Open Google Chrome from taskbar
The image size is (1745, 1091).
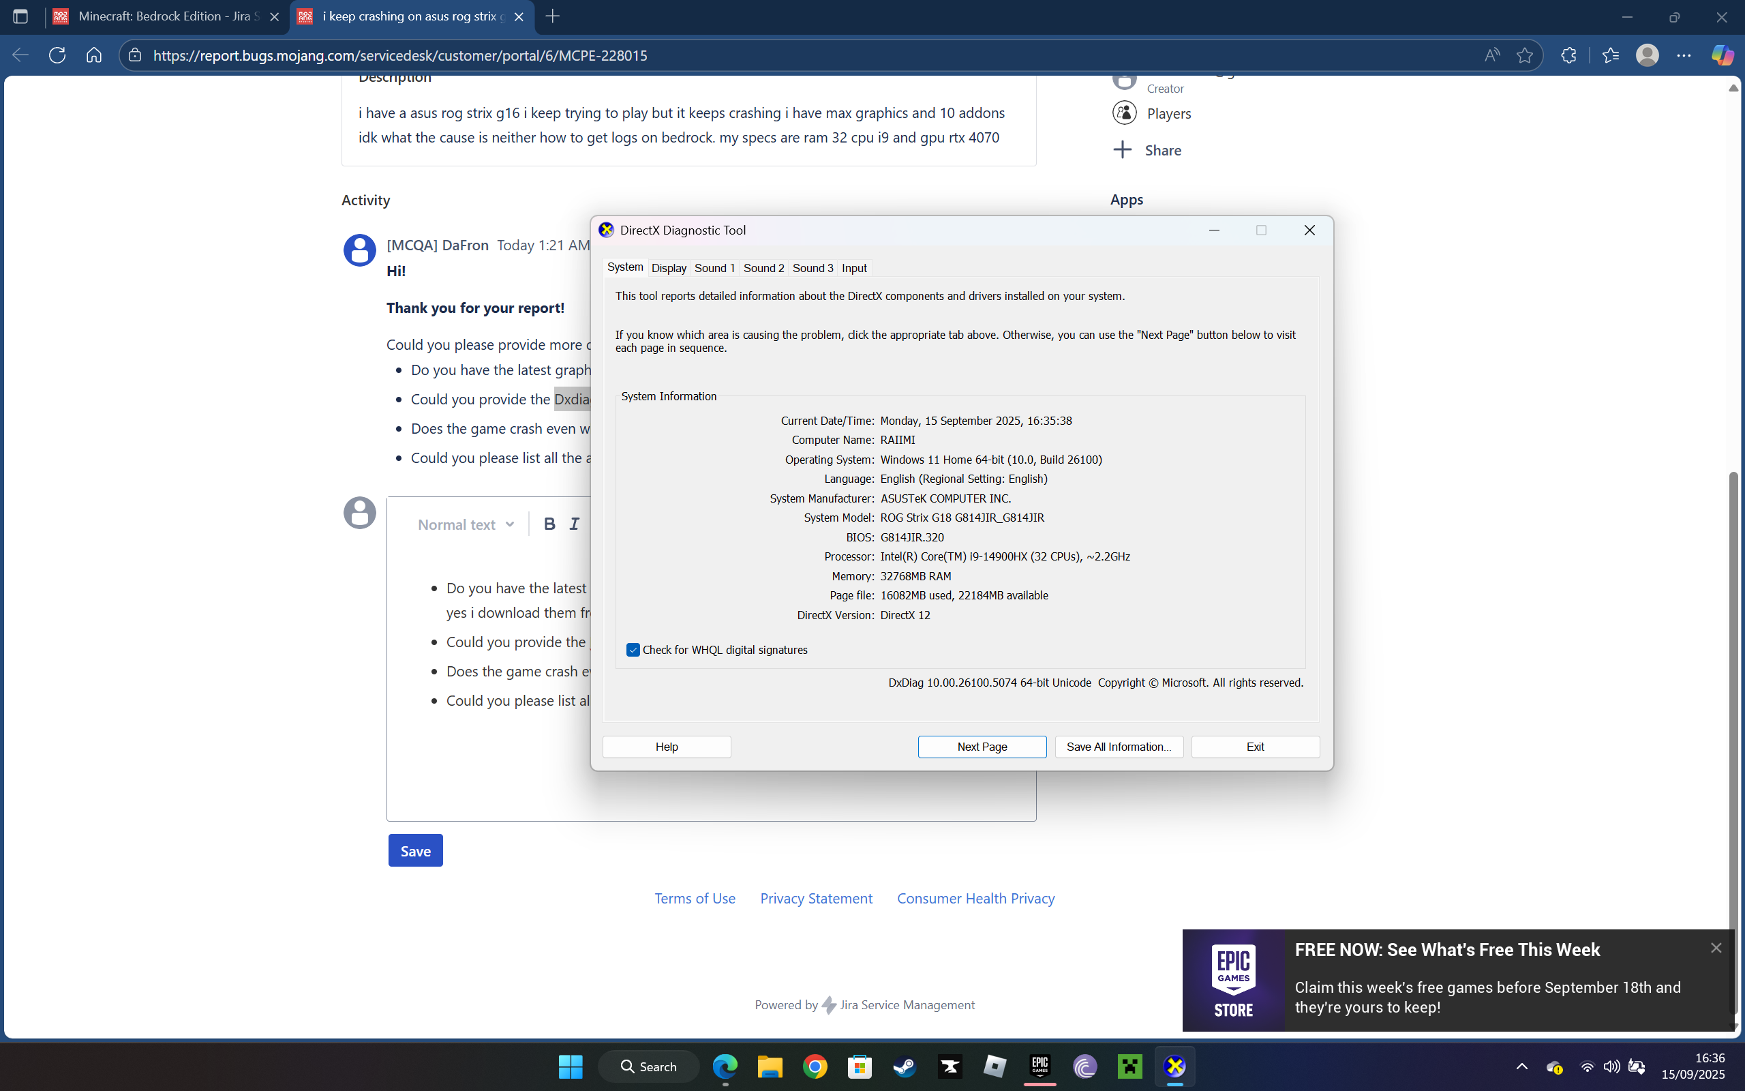click(815, 1066)
